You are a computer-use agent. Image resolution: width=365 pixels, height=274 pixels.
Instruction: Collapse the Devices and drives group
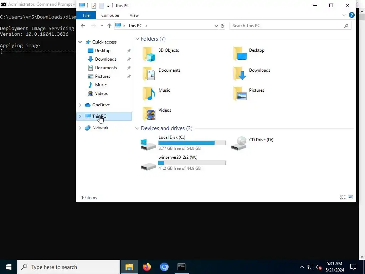137,128
